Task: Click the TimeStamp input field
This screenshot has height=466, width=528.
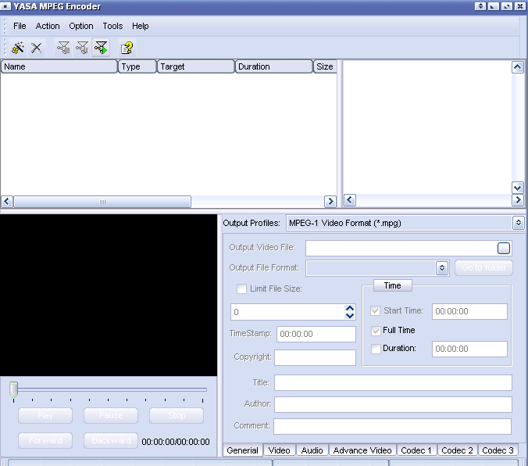Action: tap(316, 334)
